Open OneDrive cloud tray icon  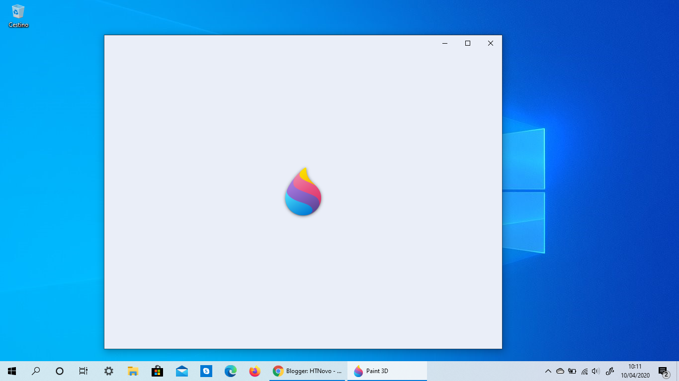pyautogui.click(x=560, y=371)
